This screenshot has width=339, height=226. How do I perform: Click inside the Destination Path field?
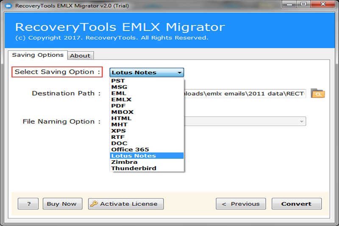pos(245,94)
